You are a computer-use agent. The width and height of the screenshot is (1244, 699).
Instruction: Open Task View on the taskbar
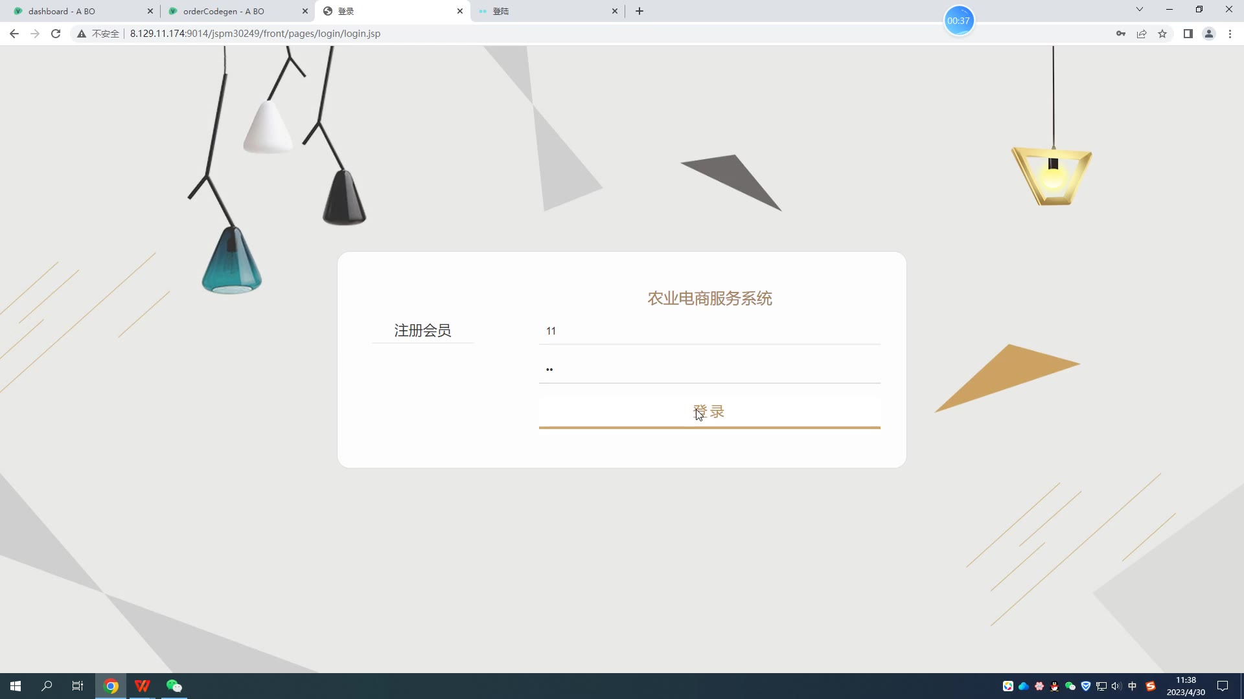pyautogui.click(x=78, y=686)
